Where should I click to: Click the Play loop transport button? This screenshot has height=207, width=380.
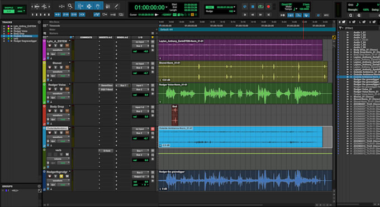pyautogui.click(x=260, y=7)
